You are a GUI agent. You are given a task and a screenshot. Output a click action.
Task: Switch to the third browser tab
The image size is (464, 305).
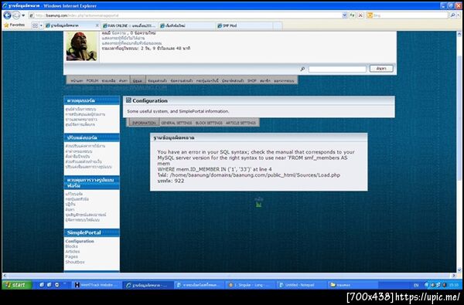coord(186,25)
